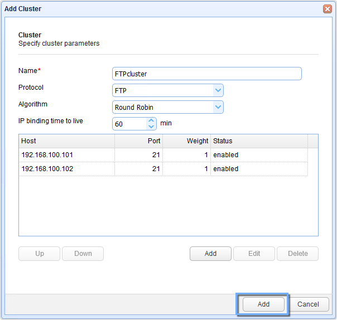This screenshot has width=337, height=320.
Task: Cancel the Add Cluster dialog
Action: (x=308, y=304)
